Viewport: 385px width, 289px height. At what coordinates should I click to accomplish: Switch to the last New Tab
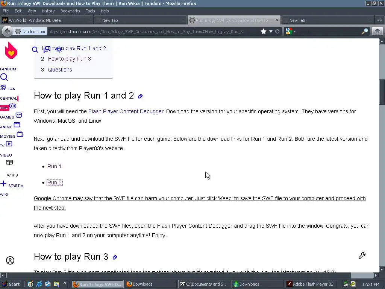tap(327, 20)
